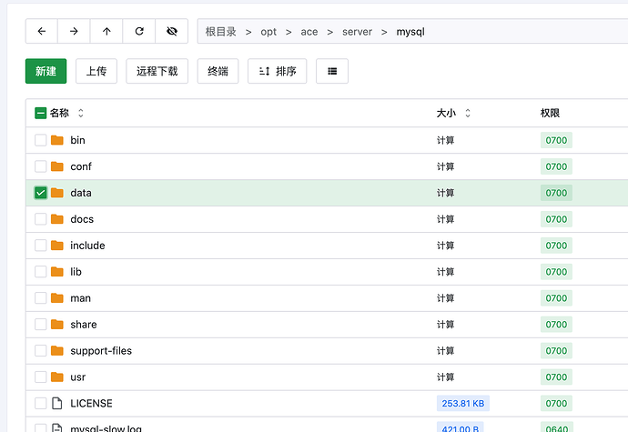Click the back arrow navigation icon
Screen dimensions: 628x432
42,31
